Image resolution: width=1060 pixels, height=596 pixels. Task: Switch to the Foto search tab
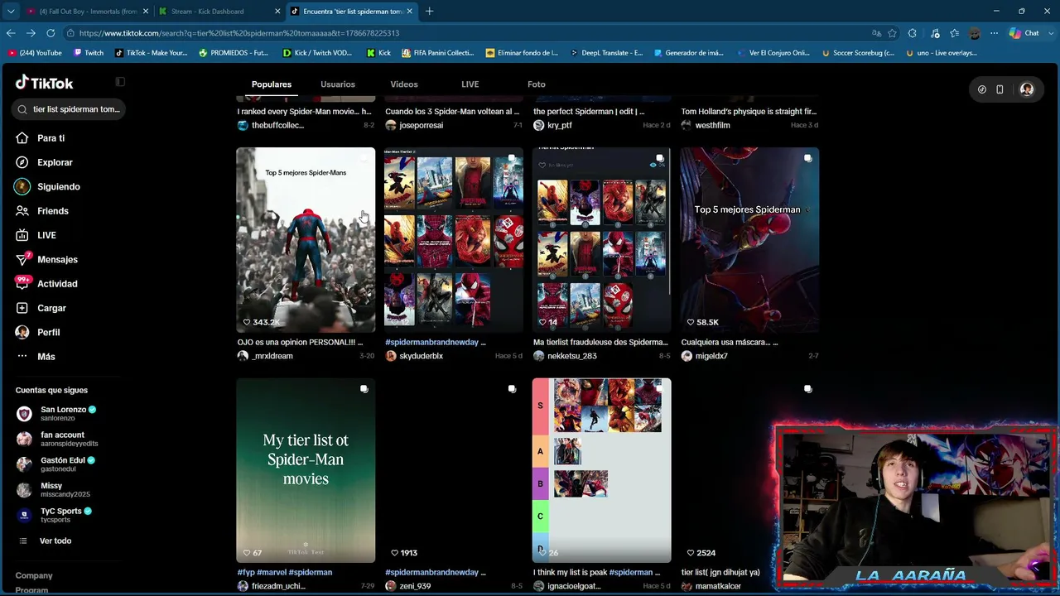click(x=537, y=84)
